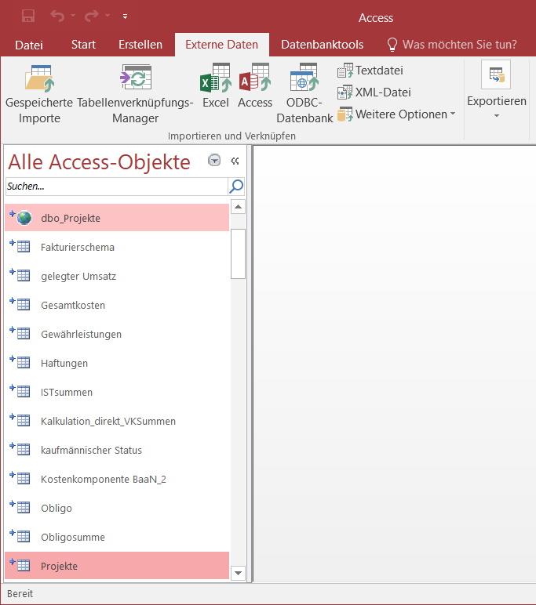Click the navigation pane scrollbar thumb
536x605 pixels.
pyautogui.click(x=238, y=253)
